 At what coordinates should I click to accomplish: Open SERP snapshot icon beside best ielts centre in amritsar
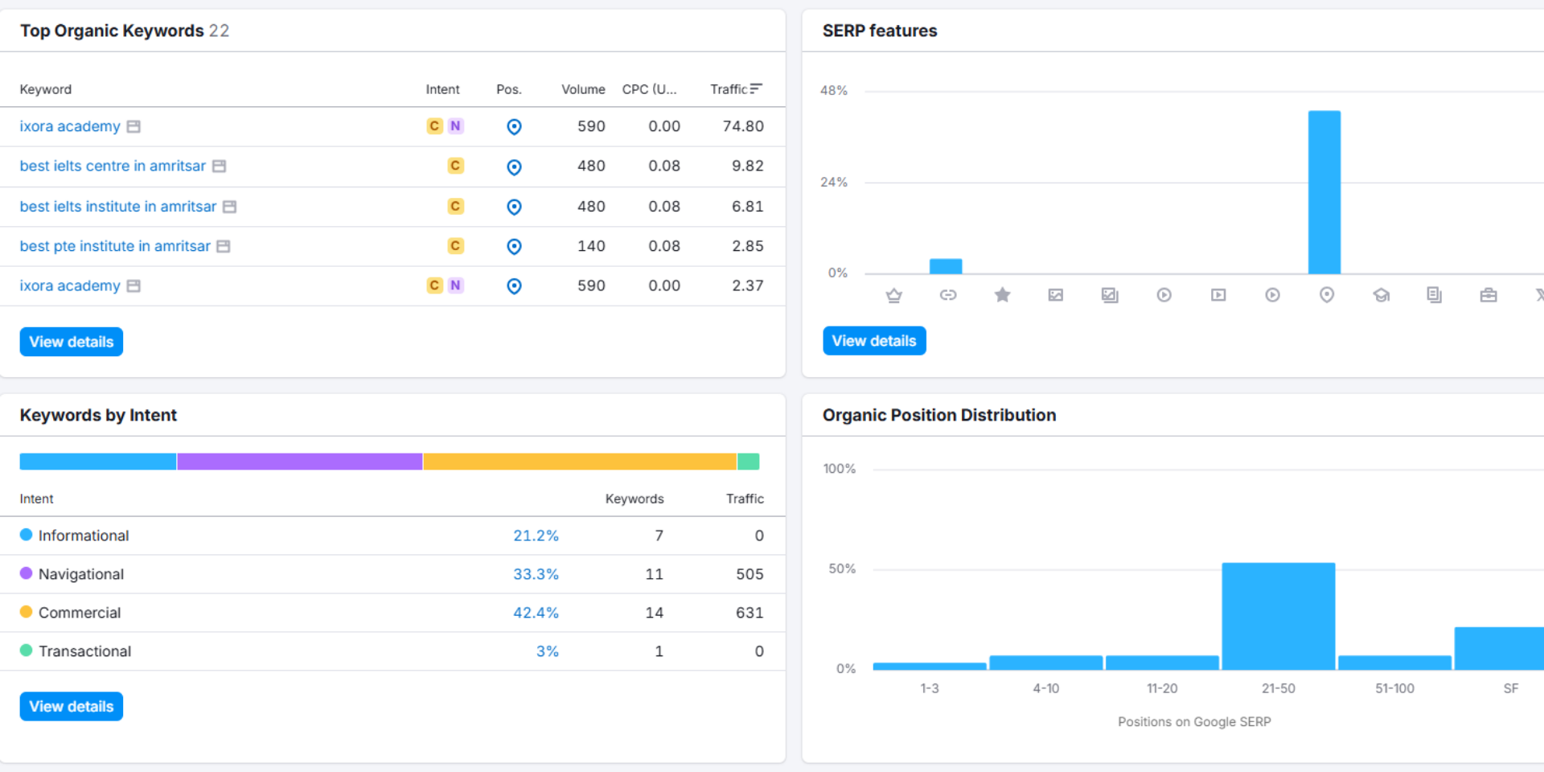tap(219, 166)
